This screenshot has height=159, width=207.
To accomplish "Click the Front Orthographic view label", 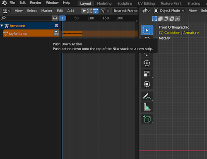I will 174,27.
